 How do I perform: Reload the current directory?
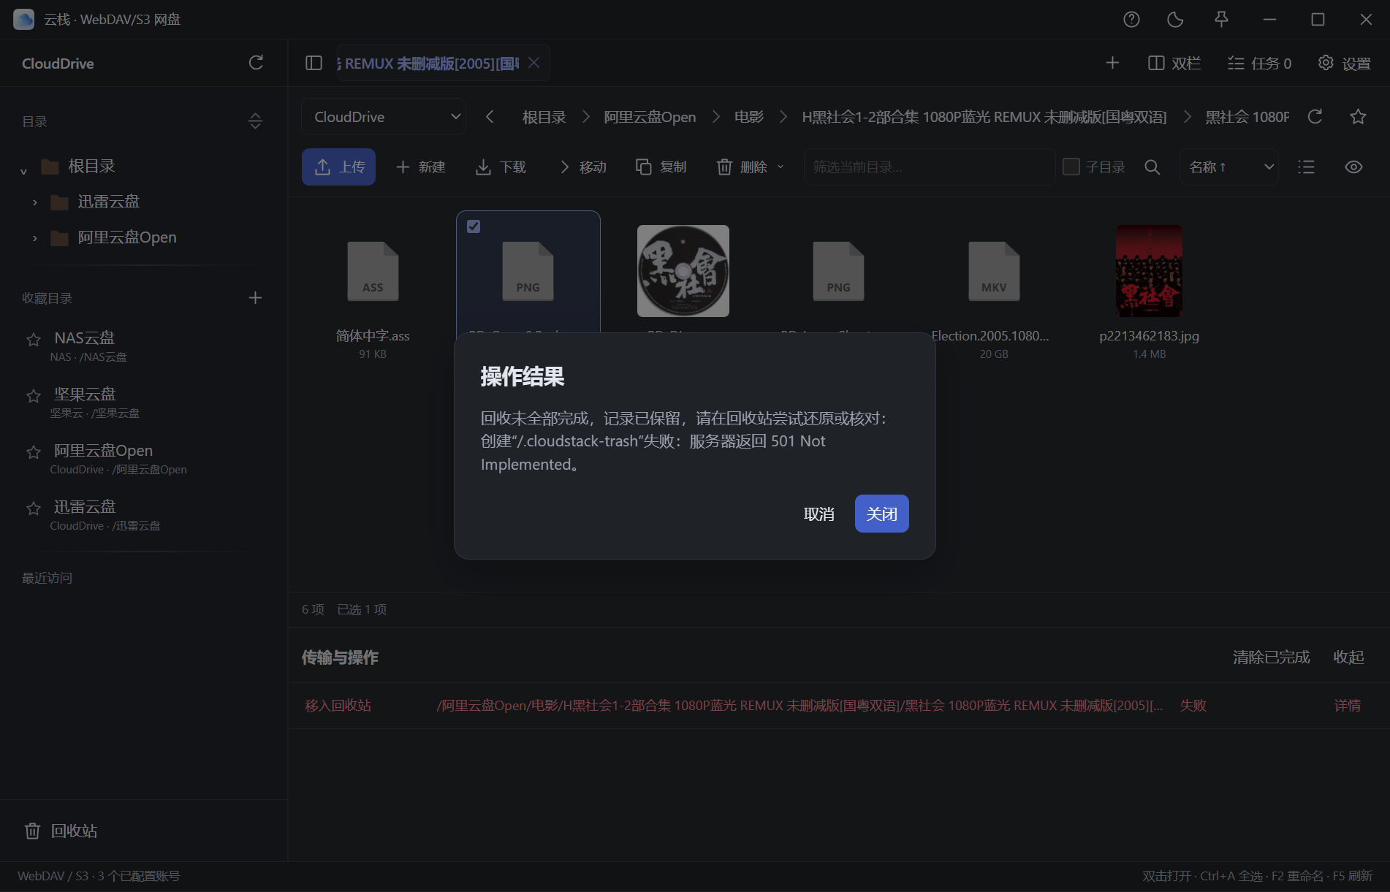pos(1315,117)
